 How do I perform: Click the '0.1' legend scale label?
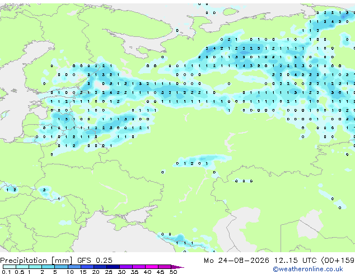pyautogui.click(x=6, y=272)
